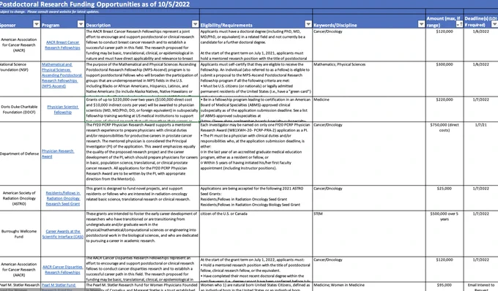Image resolution: width=498 pixels, height=291 pixels.
Task: Open the Program column filter dropdown
Action: [x=81, y=24]
